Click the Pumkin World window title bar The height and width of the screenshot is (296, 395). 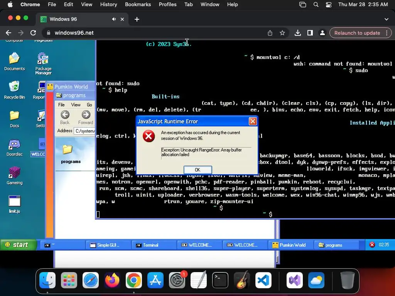[71, 87]
